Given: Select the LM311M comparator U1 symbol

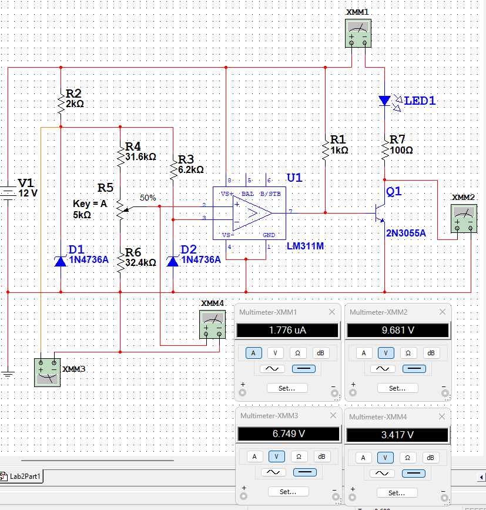Looking at the screenshot, I should tap(249, 213).
